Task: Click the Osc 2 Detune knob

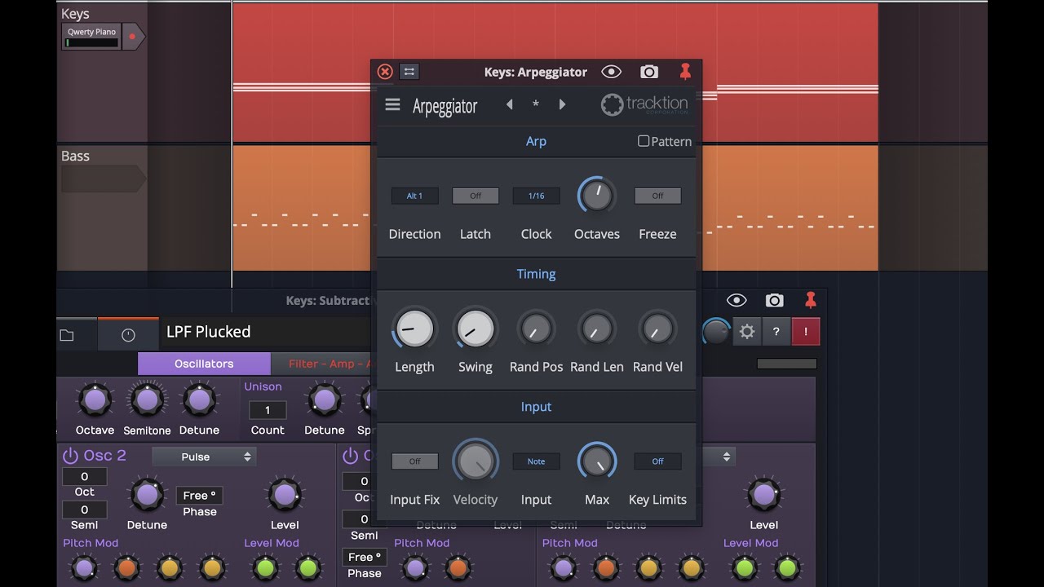Action: coord(147,495)
